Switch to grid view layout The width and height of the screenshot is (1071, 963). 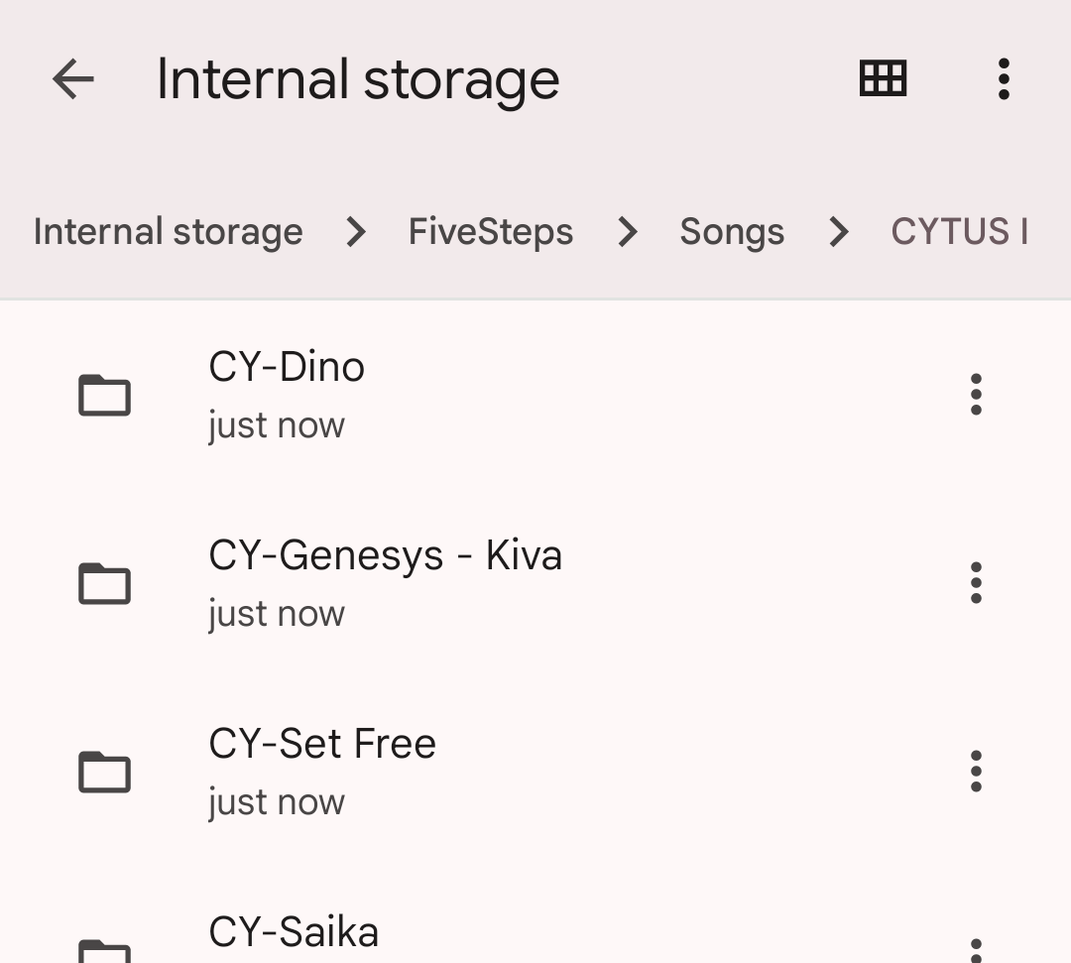[883, 79]
